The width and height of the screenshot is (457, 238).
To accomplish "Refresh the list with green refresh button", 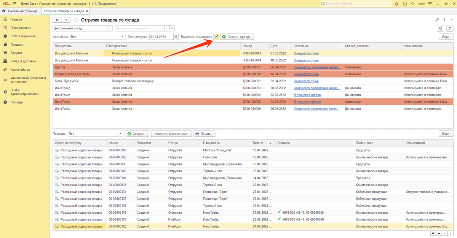I will [x=441, y=28].
